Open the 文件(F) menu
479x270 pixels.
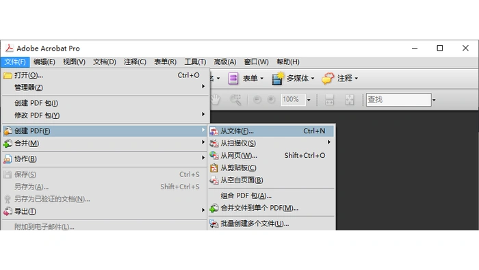15,62
